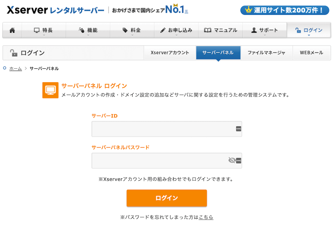Switch to the ファイルマネージャ tab

(267, 53)
